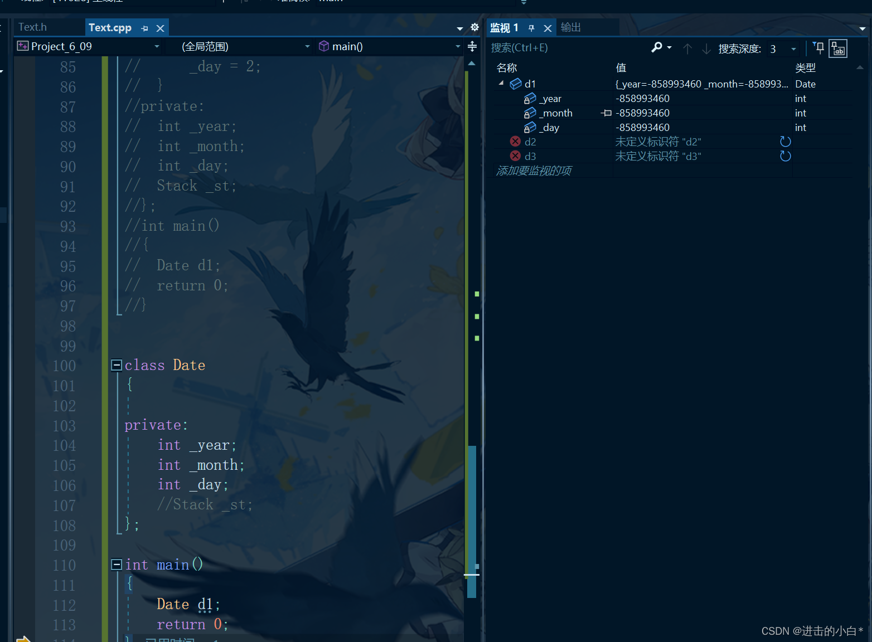
Task: Select the _day member row
Action: 674,128
